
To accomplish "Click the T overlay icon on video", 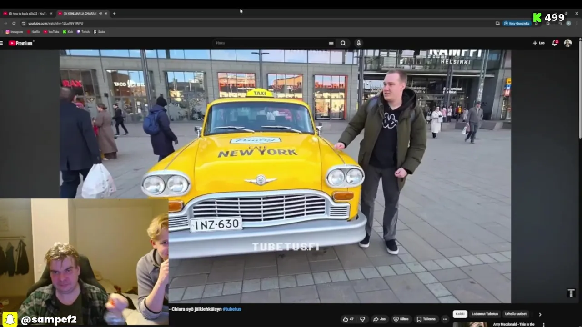I will coord(571,293).
